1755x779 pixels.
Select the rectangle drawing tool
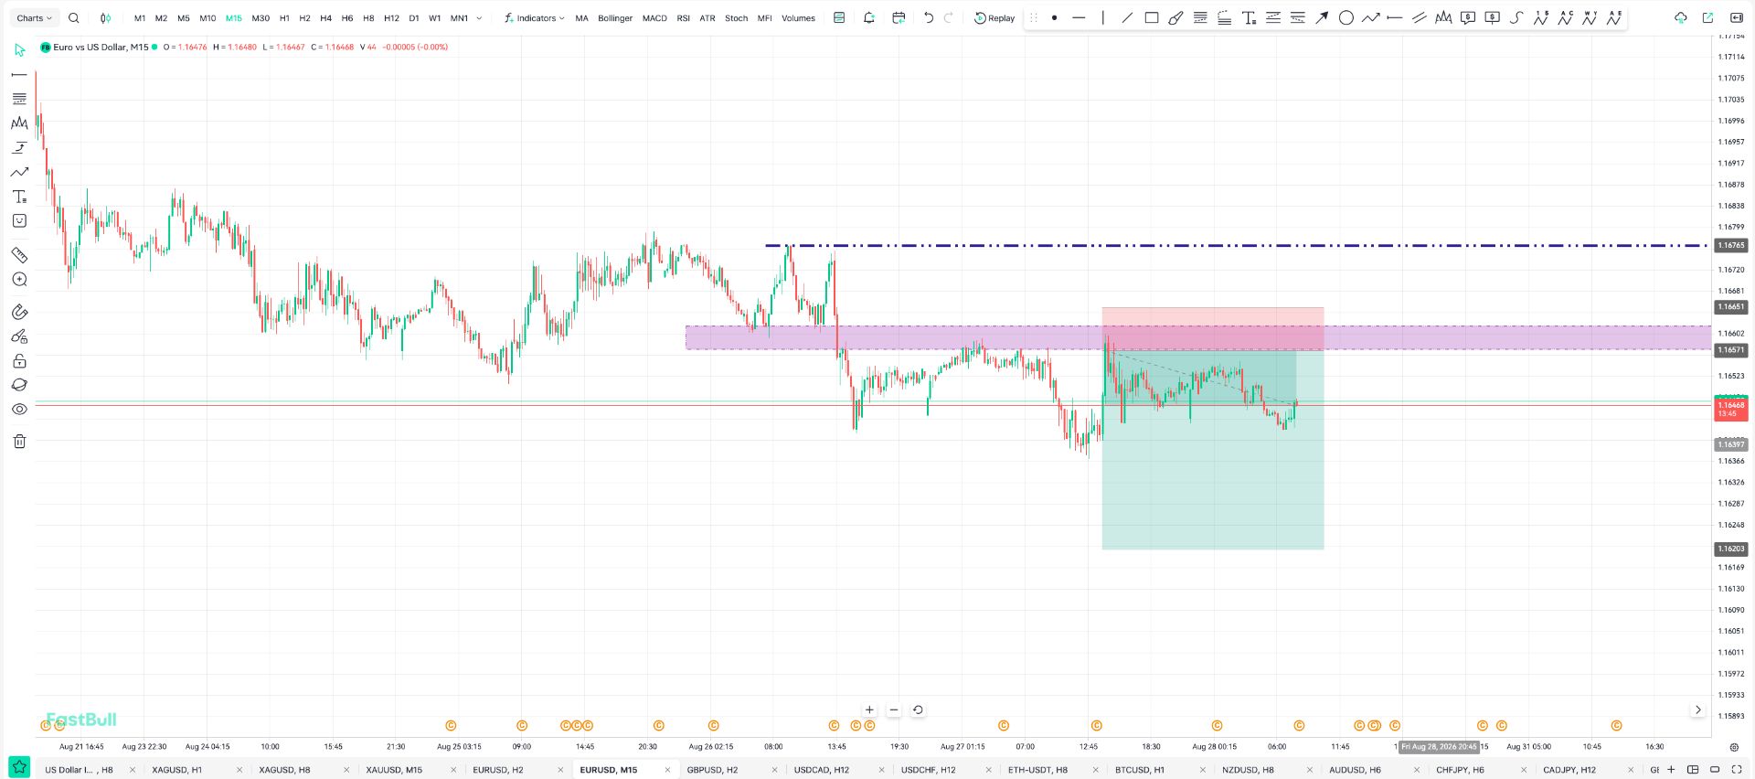pyautogui.click(x=1152, y=18)
